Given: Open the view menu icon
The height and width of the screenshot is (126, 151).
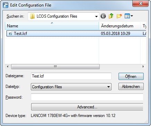Looking at the screenshot, I should coord(127,16).
